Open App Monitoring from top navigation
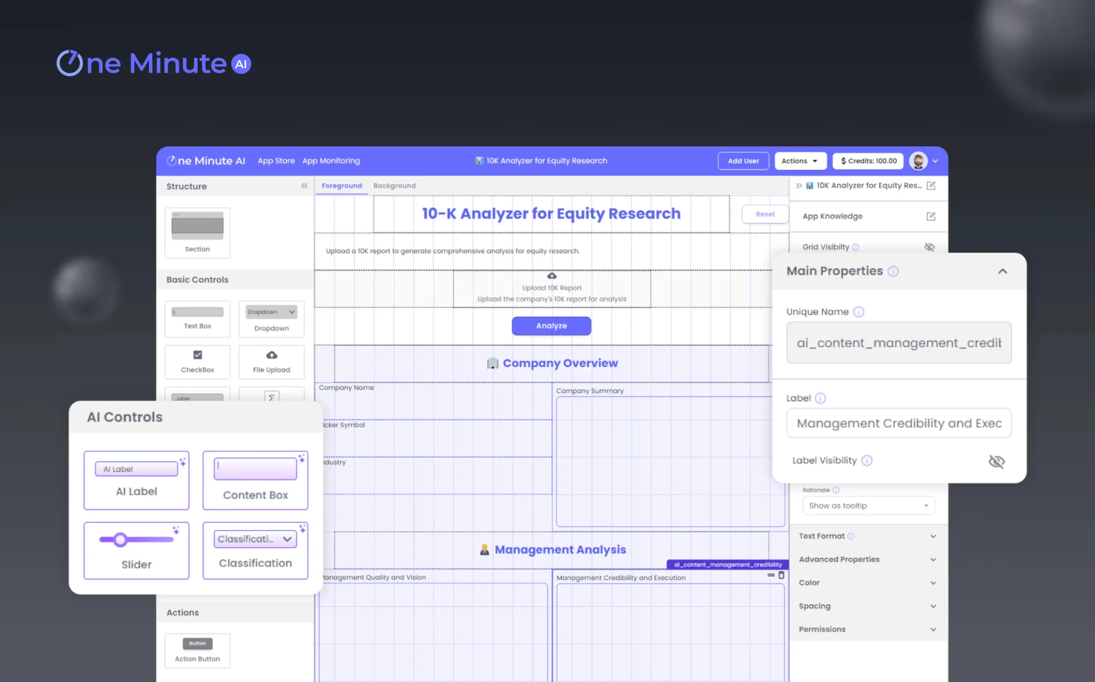 (331, 161)
